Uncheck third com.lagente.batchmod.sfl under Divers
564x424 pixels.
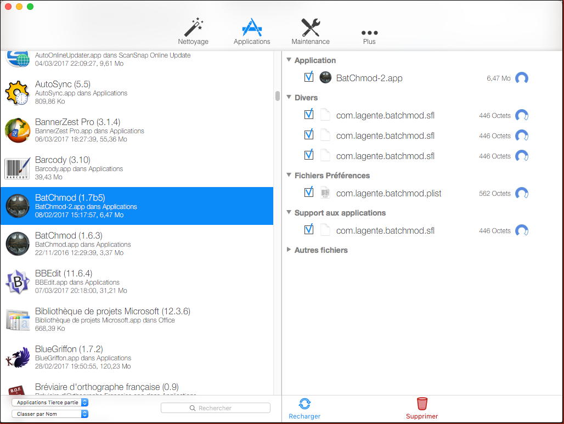point(309,155)
